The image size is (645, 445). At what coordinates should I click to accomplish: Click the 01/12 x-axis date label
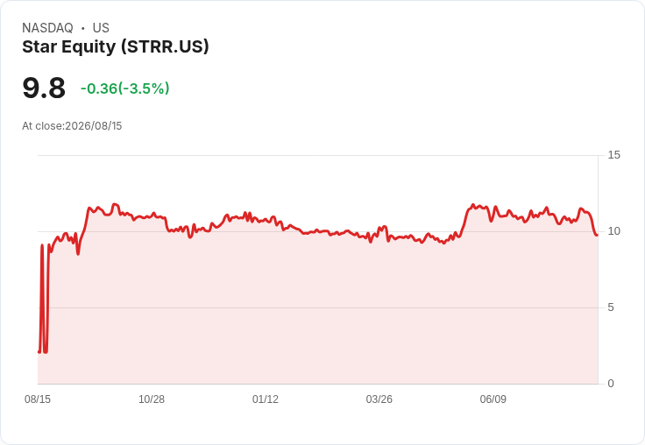[x=266, y=399]
